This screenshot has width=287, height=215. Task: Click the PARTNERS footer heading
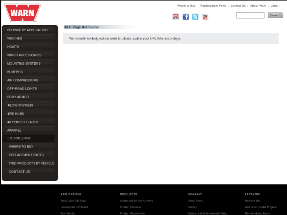click(x=252, y=194)
